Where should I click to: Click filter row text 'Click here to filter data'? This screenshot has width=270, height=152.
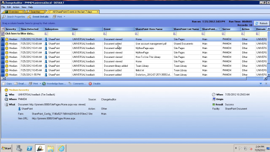(20, 34)
